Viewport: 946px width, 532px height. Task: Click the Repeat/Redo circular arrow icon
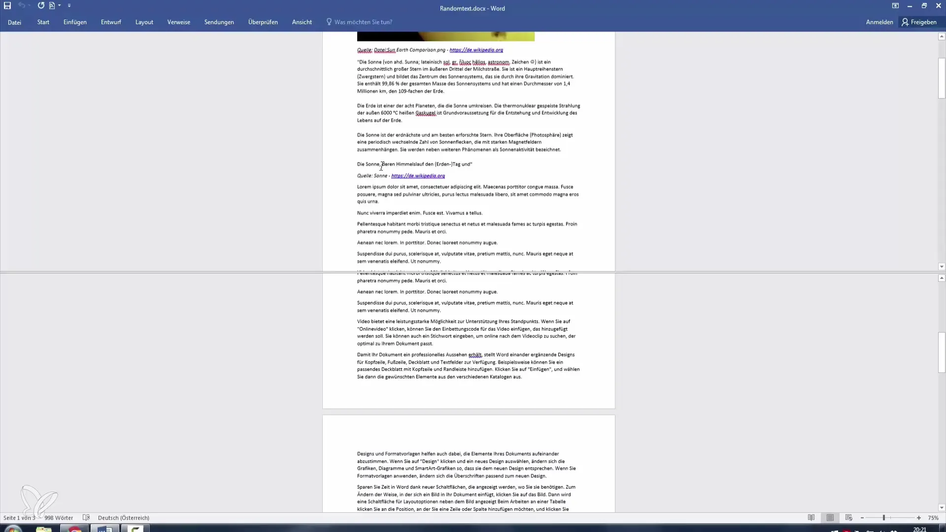tap(41, 5)
